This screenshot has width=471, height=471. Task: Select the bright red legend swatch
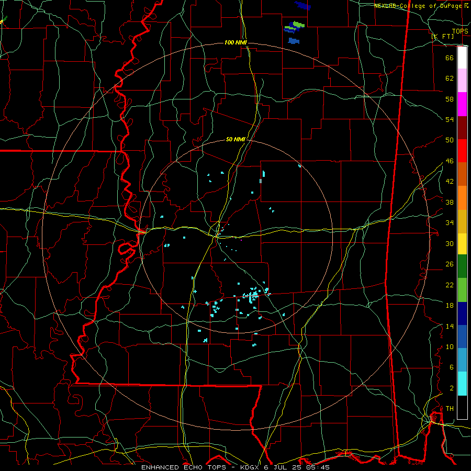462,151
